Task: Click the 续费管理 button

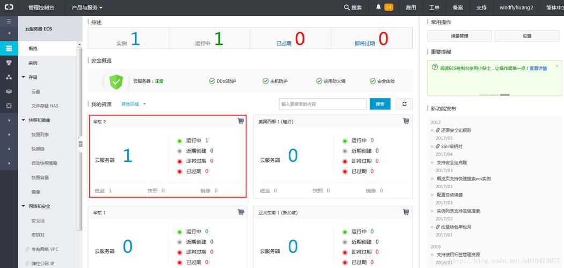Action: click(459, 36)
